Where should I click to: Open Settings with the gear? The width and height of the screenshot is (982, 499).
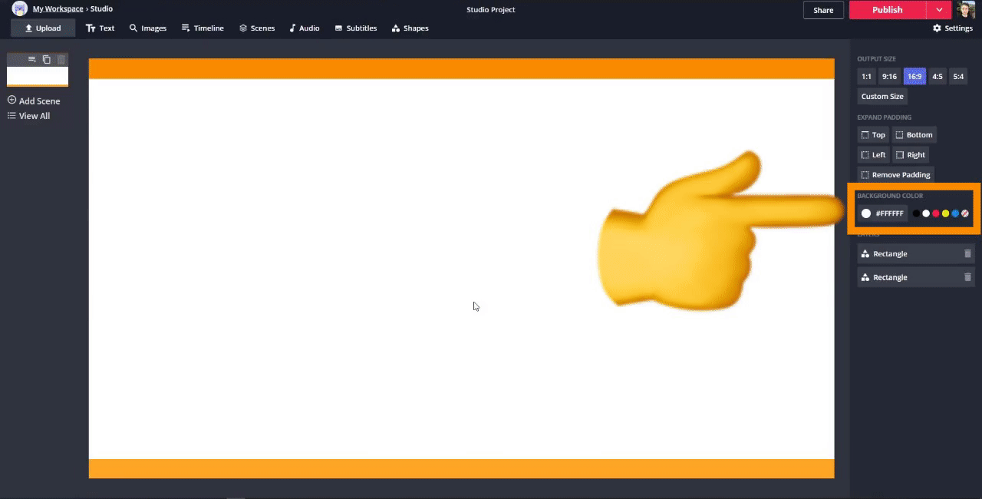953,28
